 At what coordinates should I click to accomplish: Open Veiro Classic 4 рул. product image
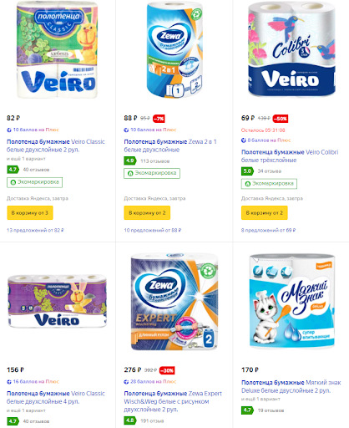click(58, 301)
